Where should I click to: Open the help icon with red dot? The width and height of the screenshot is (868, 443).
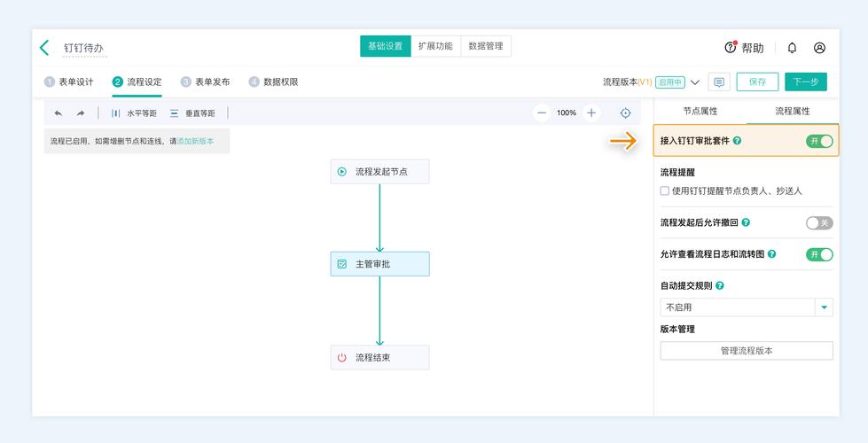[731, 48]
